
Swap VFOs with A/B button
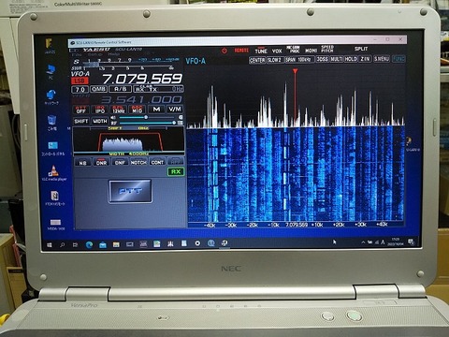tap(120, 89)
